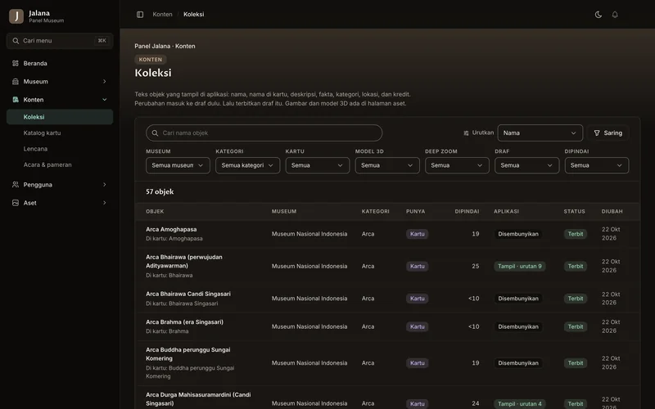Click the DIPINDAI column header

coord(467,212)
